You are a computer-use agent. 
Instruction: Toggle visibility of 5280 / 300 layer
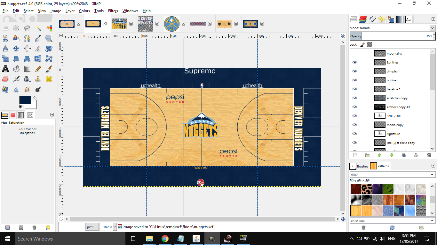[x=354, y=116]
